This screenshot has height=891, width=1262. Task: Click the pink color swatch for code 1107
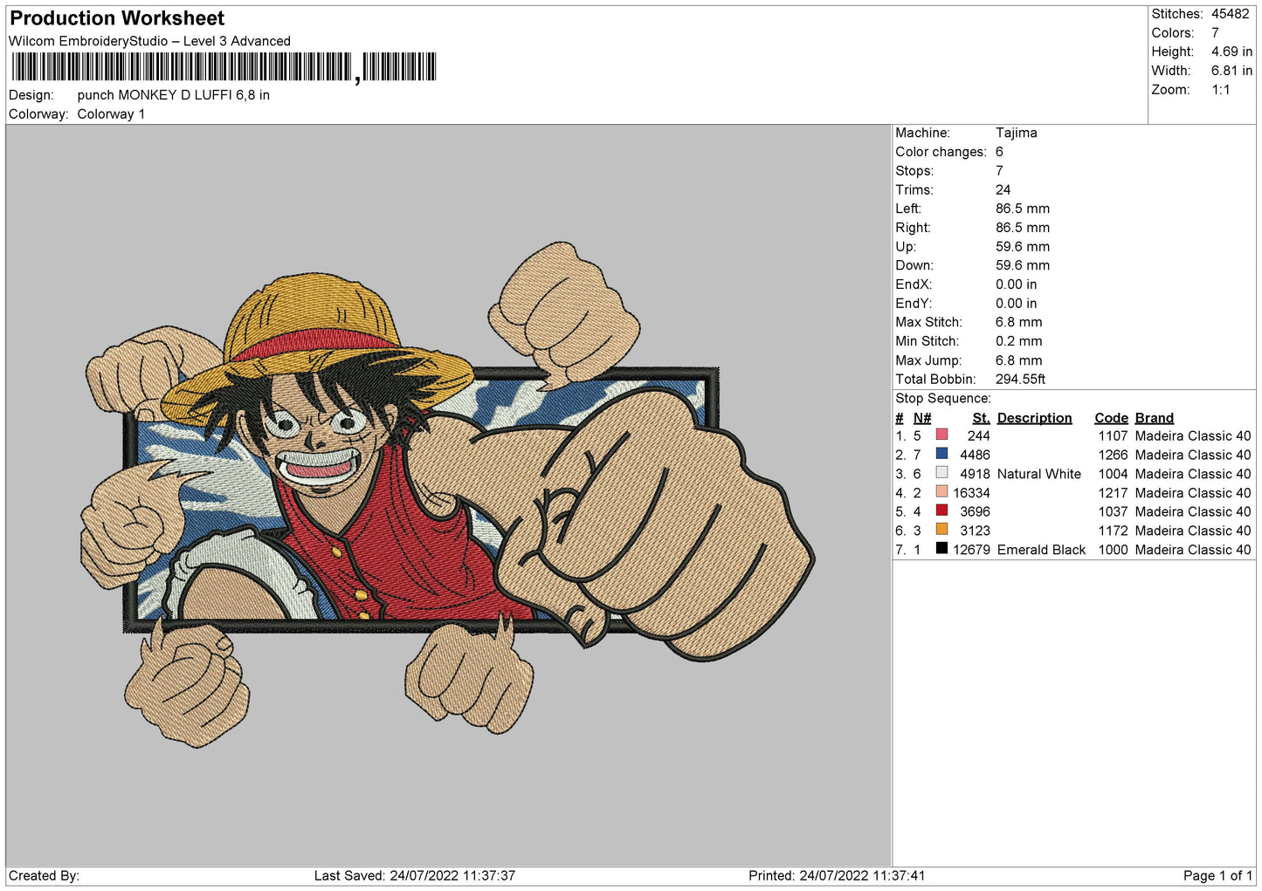(941, 435)
